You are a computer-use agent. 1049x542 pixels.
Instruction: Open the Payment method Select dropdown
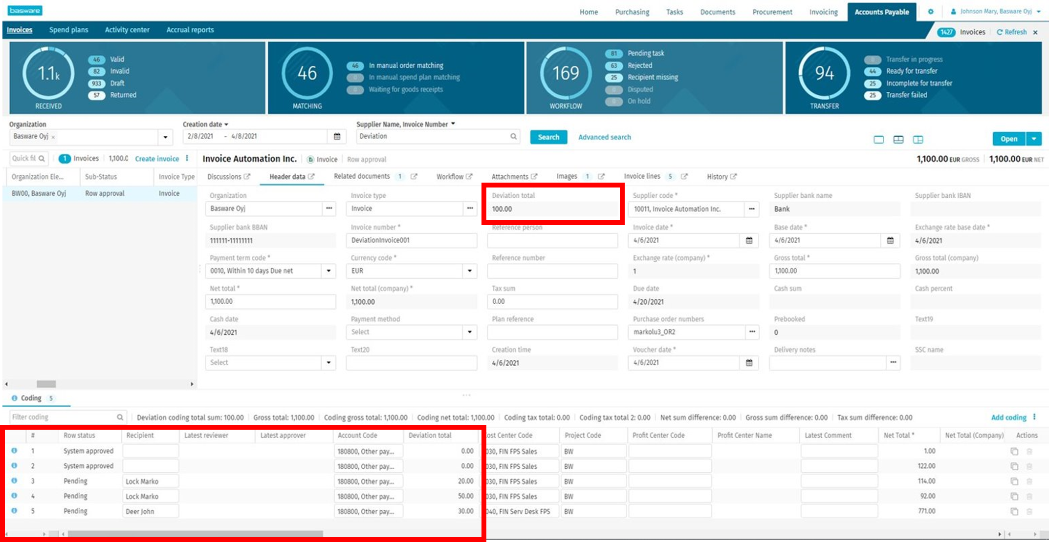point(470,332)
